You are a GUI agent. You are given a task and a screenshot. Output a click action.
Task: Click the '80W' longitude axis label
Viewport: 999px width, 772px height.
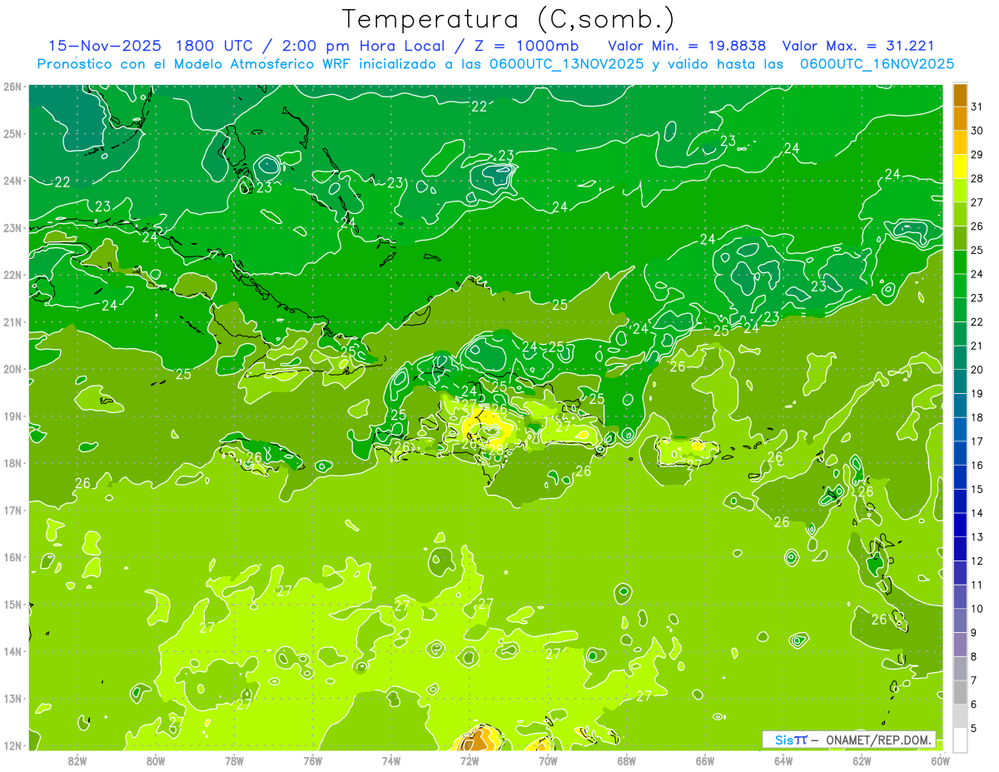tap(156, 760)
